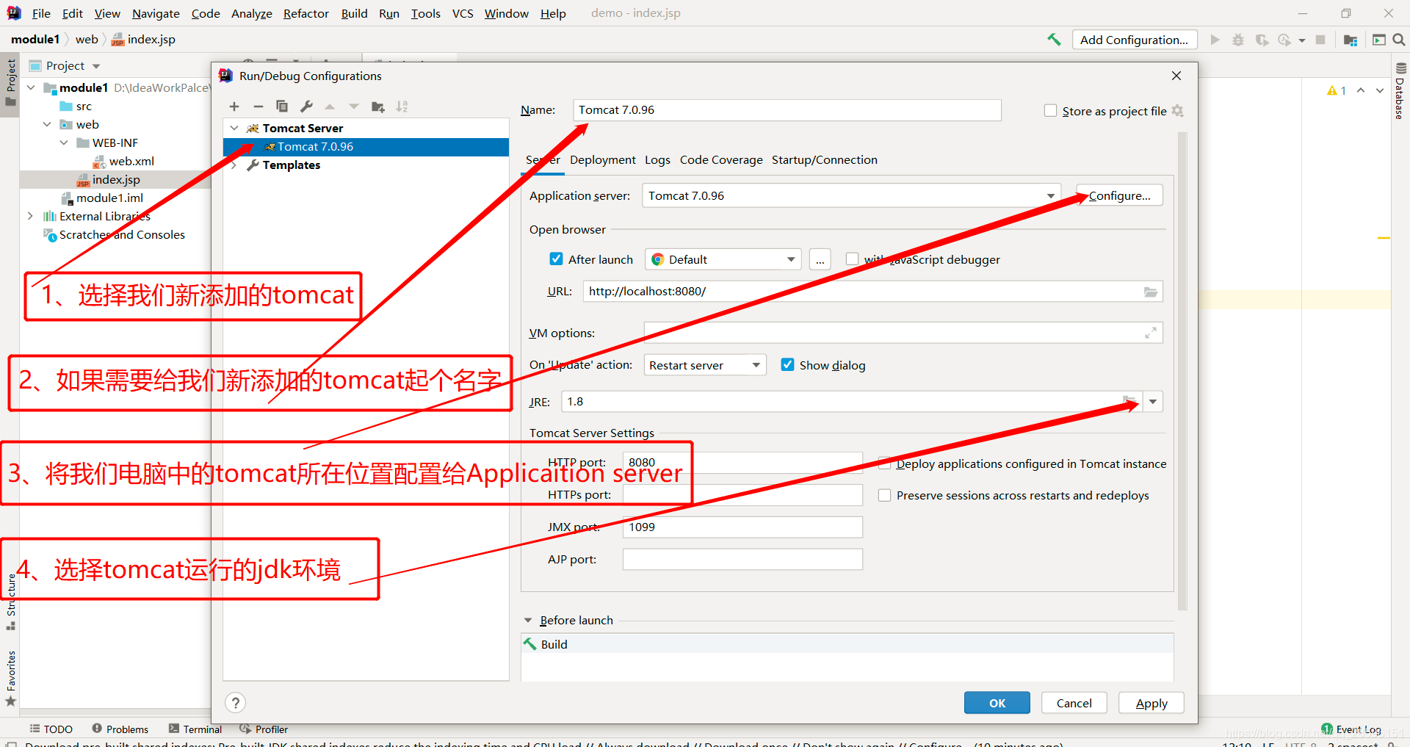
Task: Click the Name input field
Action: (x=787, y=110)
